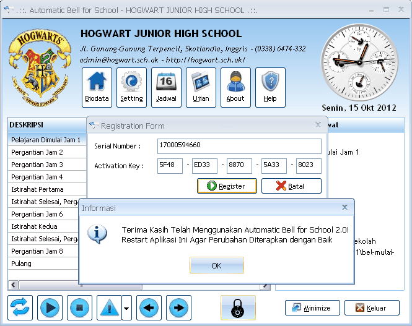
Task: Click the date Senin, 15 Okt 2012
Action: point(359,108)
